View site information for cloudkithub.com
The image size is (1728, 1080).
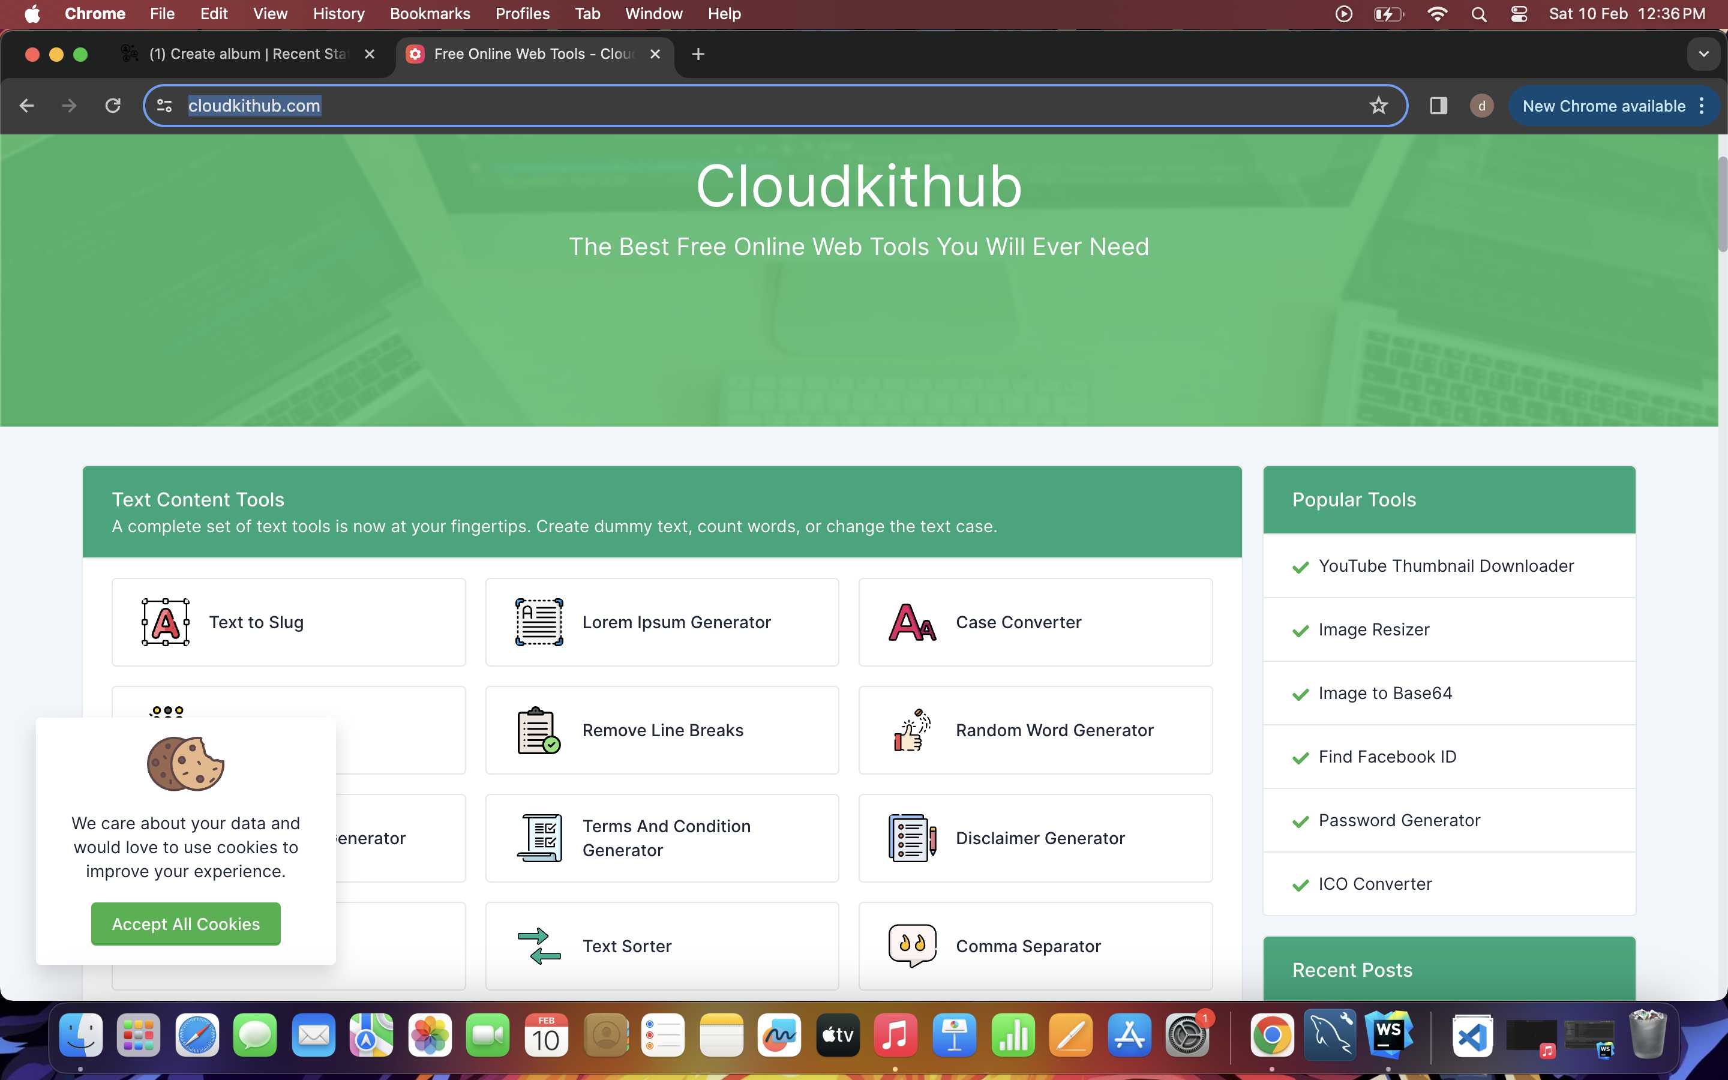[x=164, y=106]
